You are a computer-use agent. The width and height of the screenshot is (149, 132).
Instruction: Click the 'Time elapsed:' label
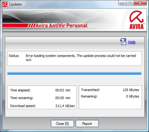tap(20, 90)
